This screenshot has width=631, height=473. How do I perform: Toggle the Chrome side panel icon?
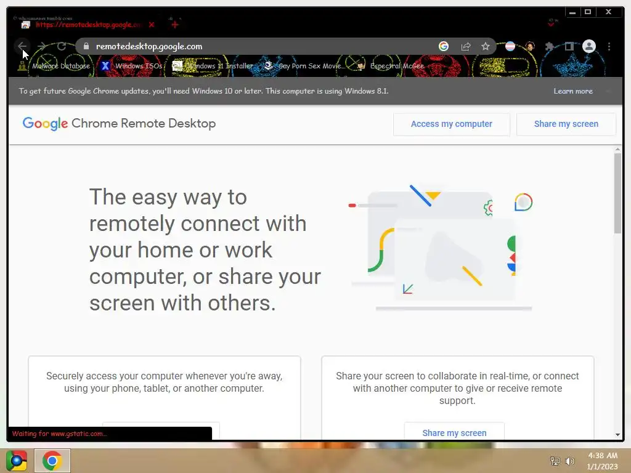569,47
